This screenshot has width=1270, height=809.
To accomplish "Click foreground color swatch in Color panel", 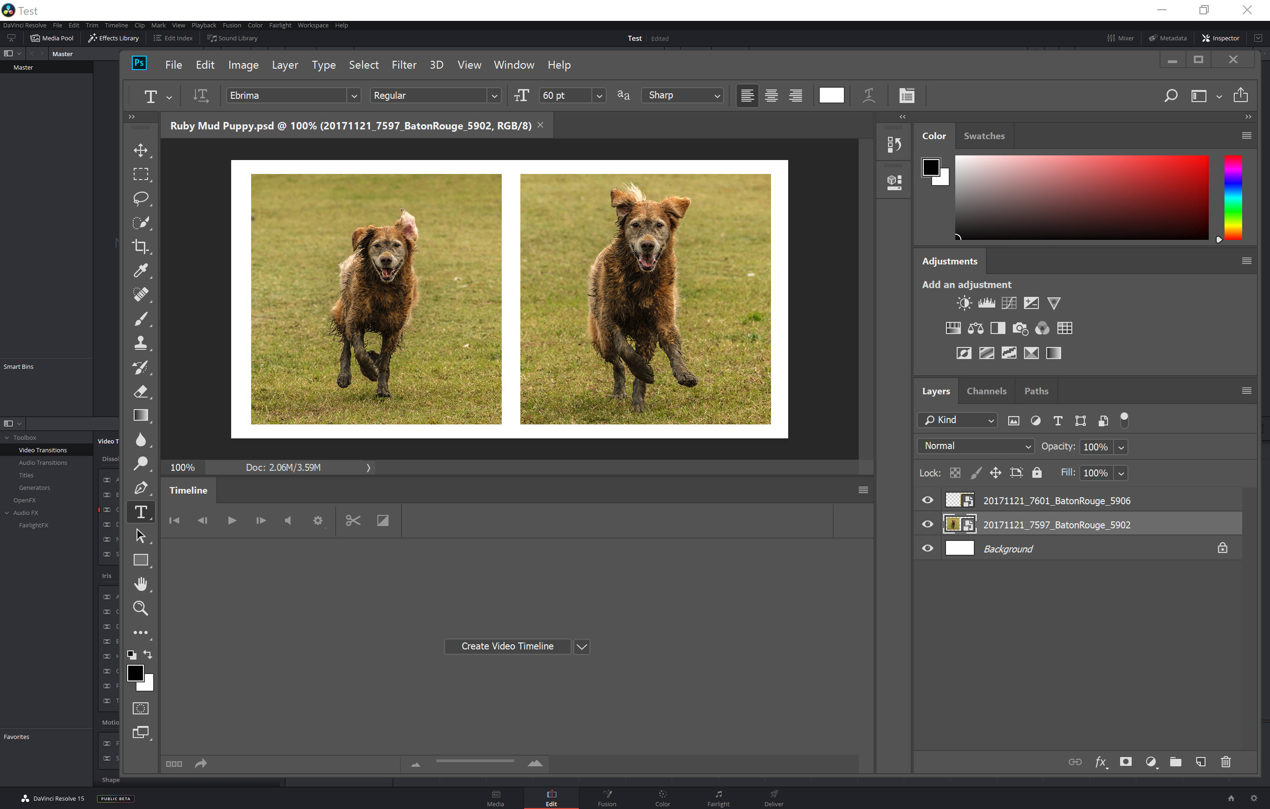I will [931, 167].
